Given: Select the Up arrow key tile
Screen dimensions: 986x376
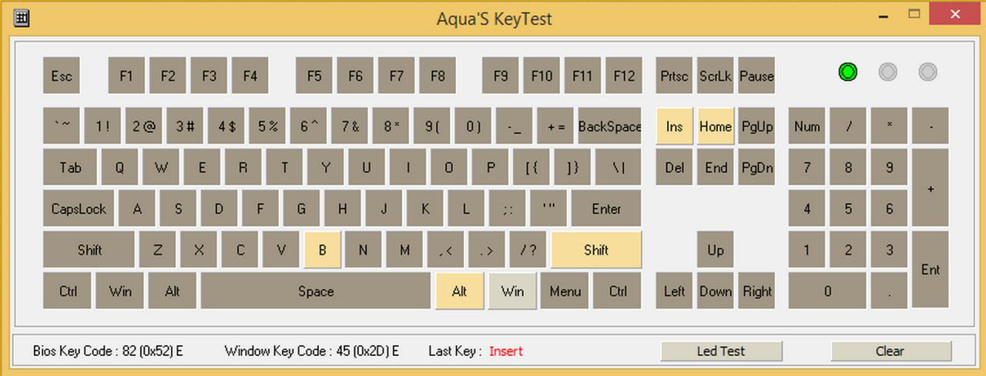Looking at the screenshot, I should (716, 250).
